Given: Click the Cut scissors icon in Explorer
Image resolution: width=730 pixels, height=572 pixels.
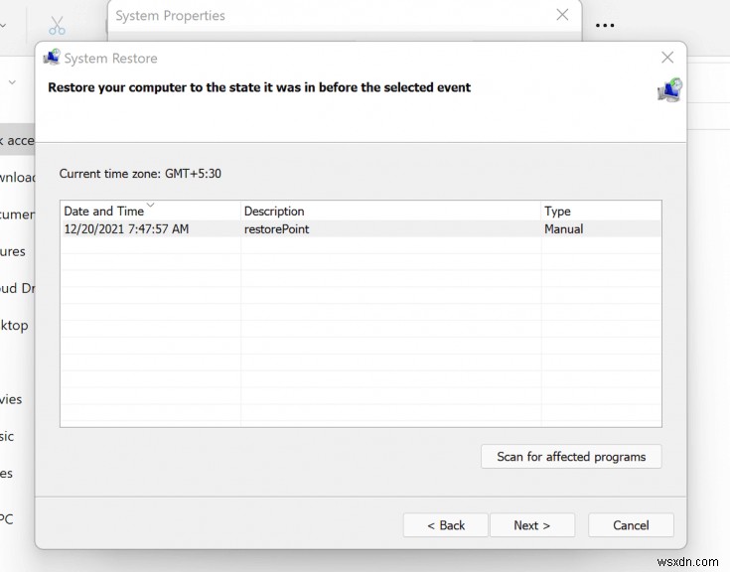Looking at the screenshot, I should tap(57, 26).
